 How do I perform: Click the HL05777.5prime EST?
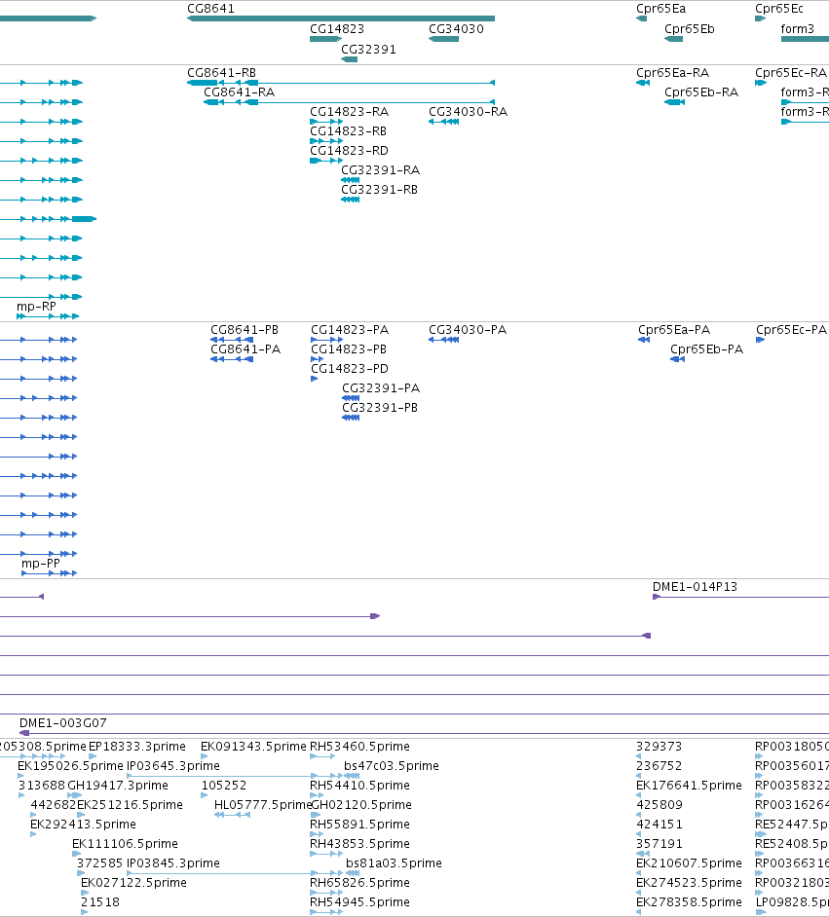(232, 815)
